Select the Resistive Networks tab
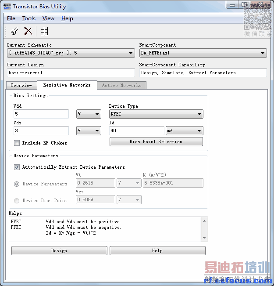Screen dimensions: 274x286 pyautogui.click(x=67, y=85)
